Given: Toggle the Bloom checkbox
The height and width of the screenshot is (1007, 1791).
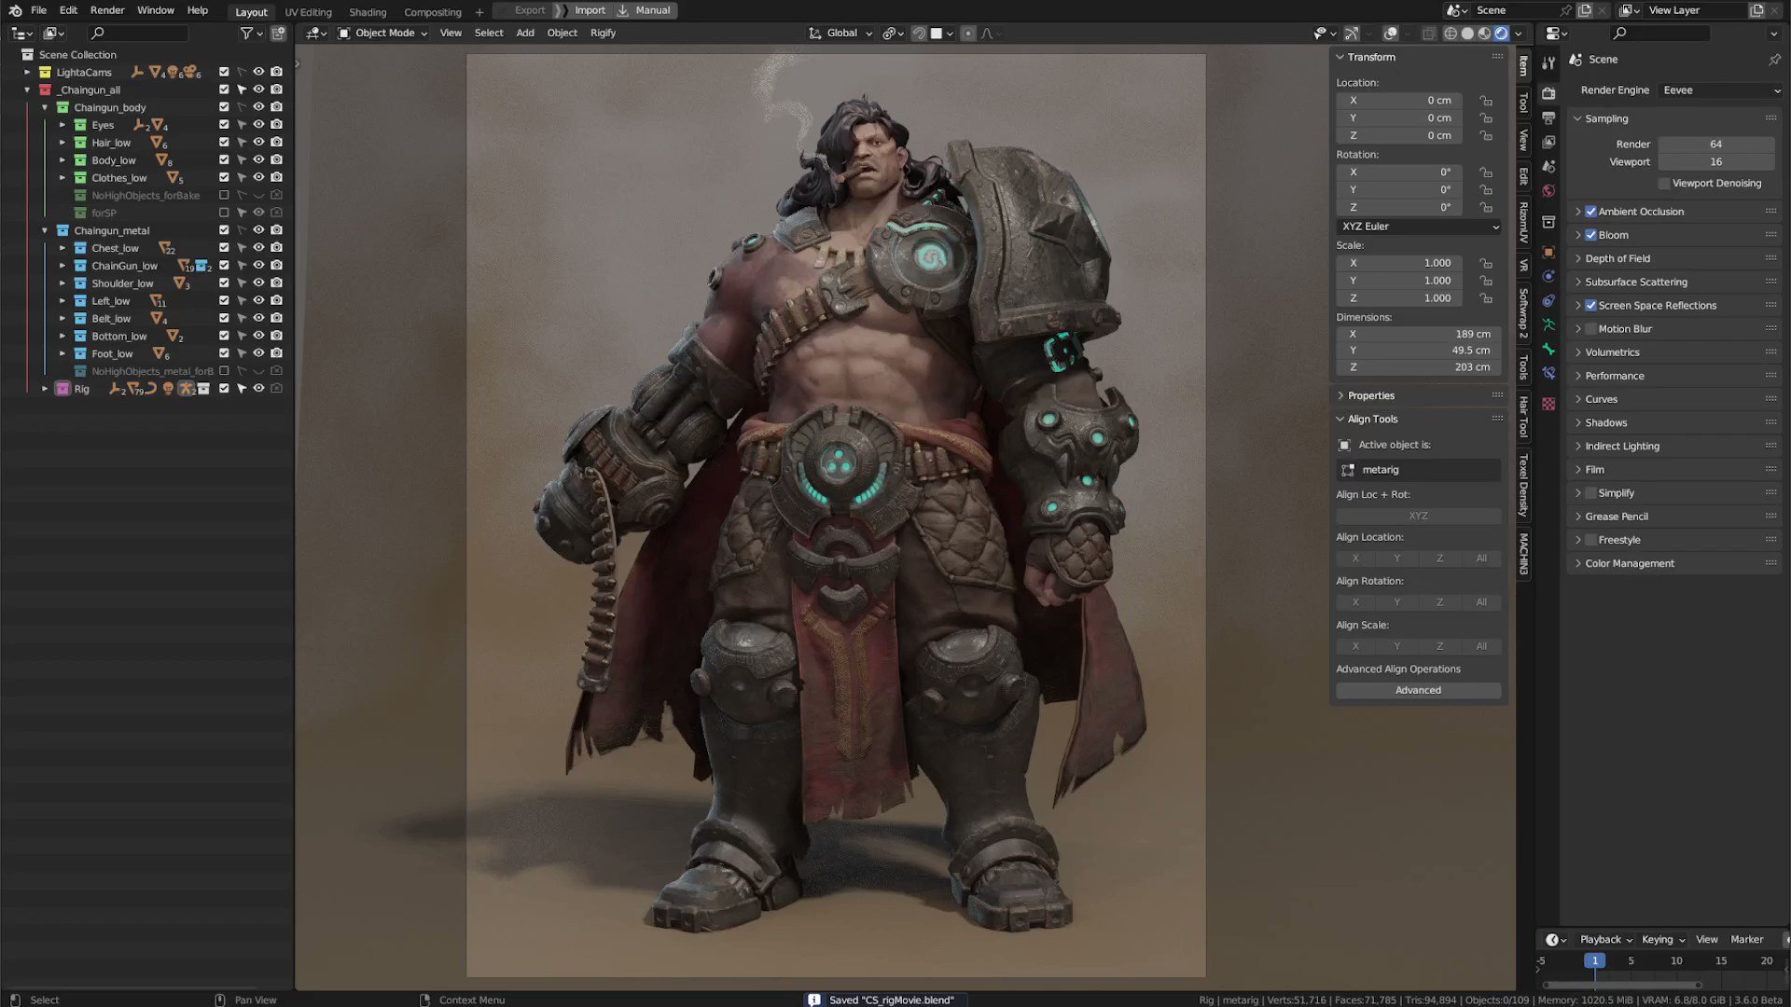Looking at the screenshot, I should tap(1590, 235).
